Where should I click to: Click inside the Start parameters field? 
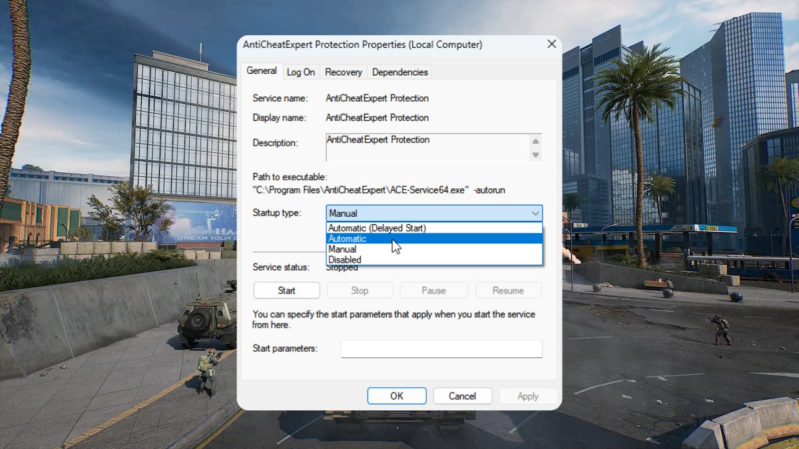(441, 348)
